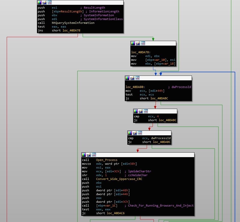The height and width of the screenshot is (222, 240).
Task: Click node color icon on loc_40DA78 block
Action: 133,43
